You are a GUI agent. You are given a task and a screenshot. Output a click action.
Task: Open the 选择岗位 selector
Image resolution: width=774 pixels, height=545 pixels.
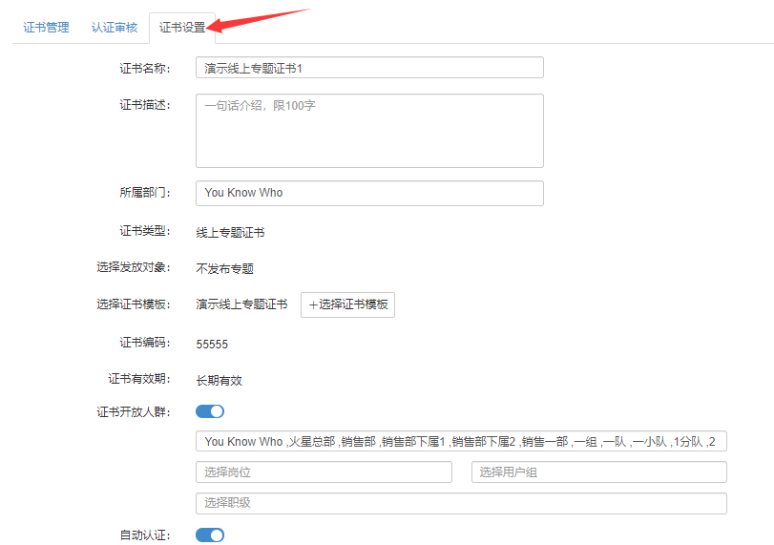[324, 472]
